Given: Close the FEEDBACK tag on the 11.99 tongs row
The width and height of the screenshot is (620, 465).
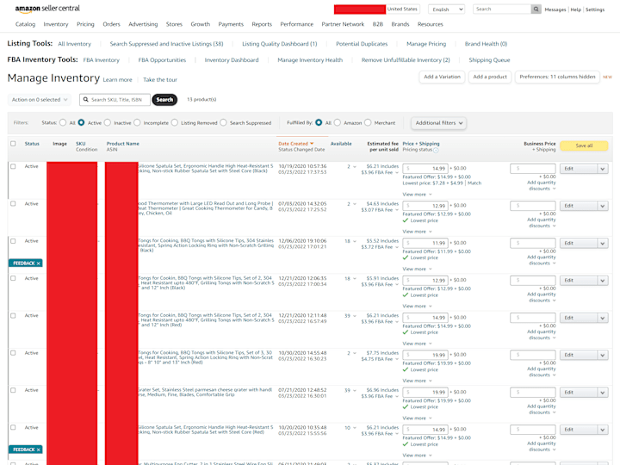Looking at the screenshot, I should pos(39,263).
